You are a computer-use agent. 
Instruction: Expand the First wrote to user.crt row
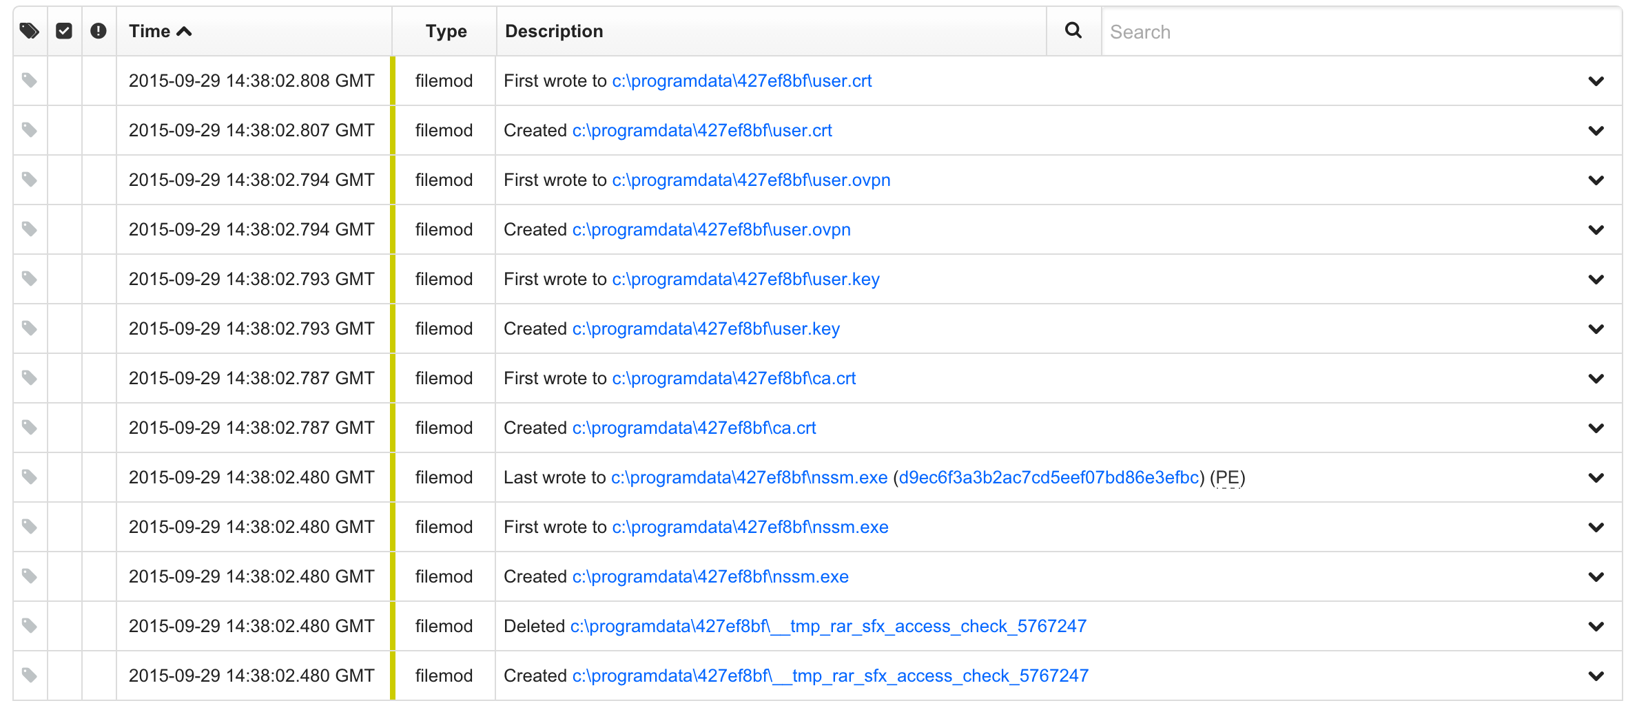click(x=1596, y=81)
